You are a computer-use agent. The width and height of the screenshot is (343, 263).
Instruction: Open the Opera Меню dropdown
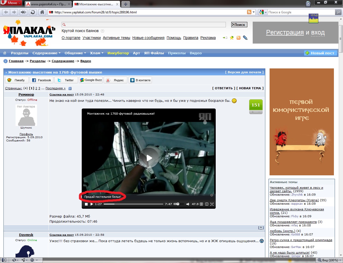[x=11, y=3]
